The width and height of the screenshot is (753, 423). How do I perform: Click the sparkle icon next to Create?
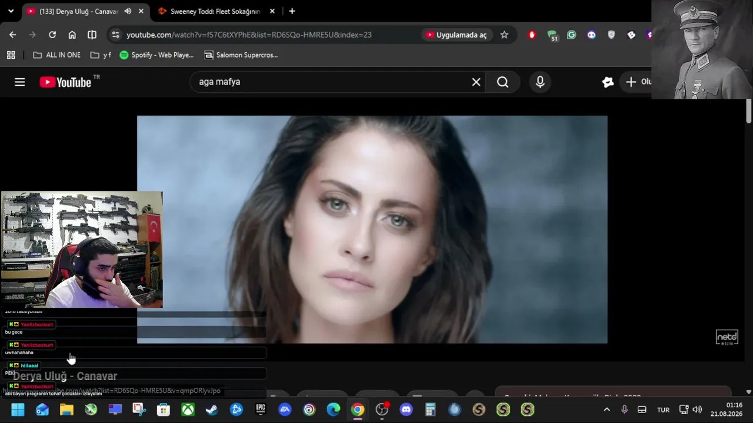(x=608, y=82)
